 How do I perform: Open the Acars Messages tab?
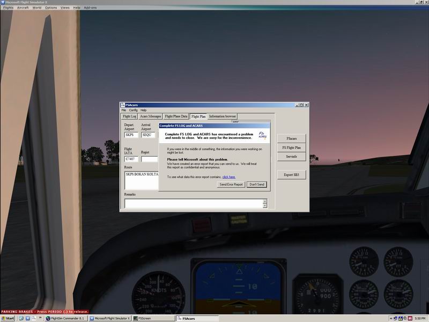(150, 116)
